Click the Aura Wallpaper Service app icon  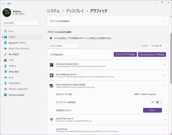coord(52,75)
